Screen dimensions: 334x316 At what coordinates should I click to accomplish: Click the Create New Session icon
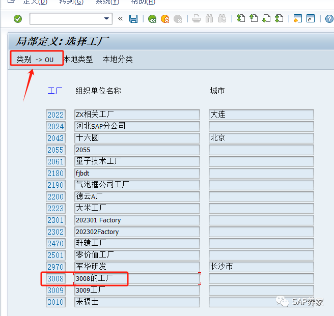point(297,18)
